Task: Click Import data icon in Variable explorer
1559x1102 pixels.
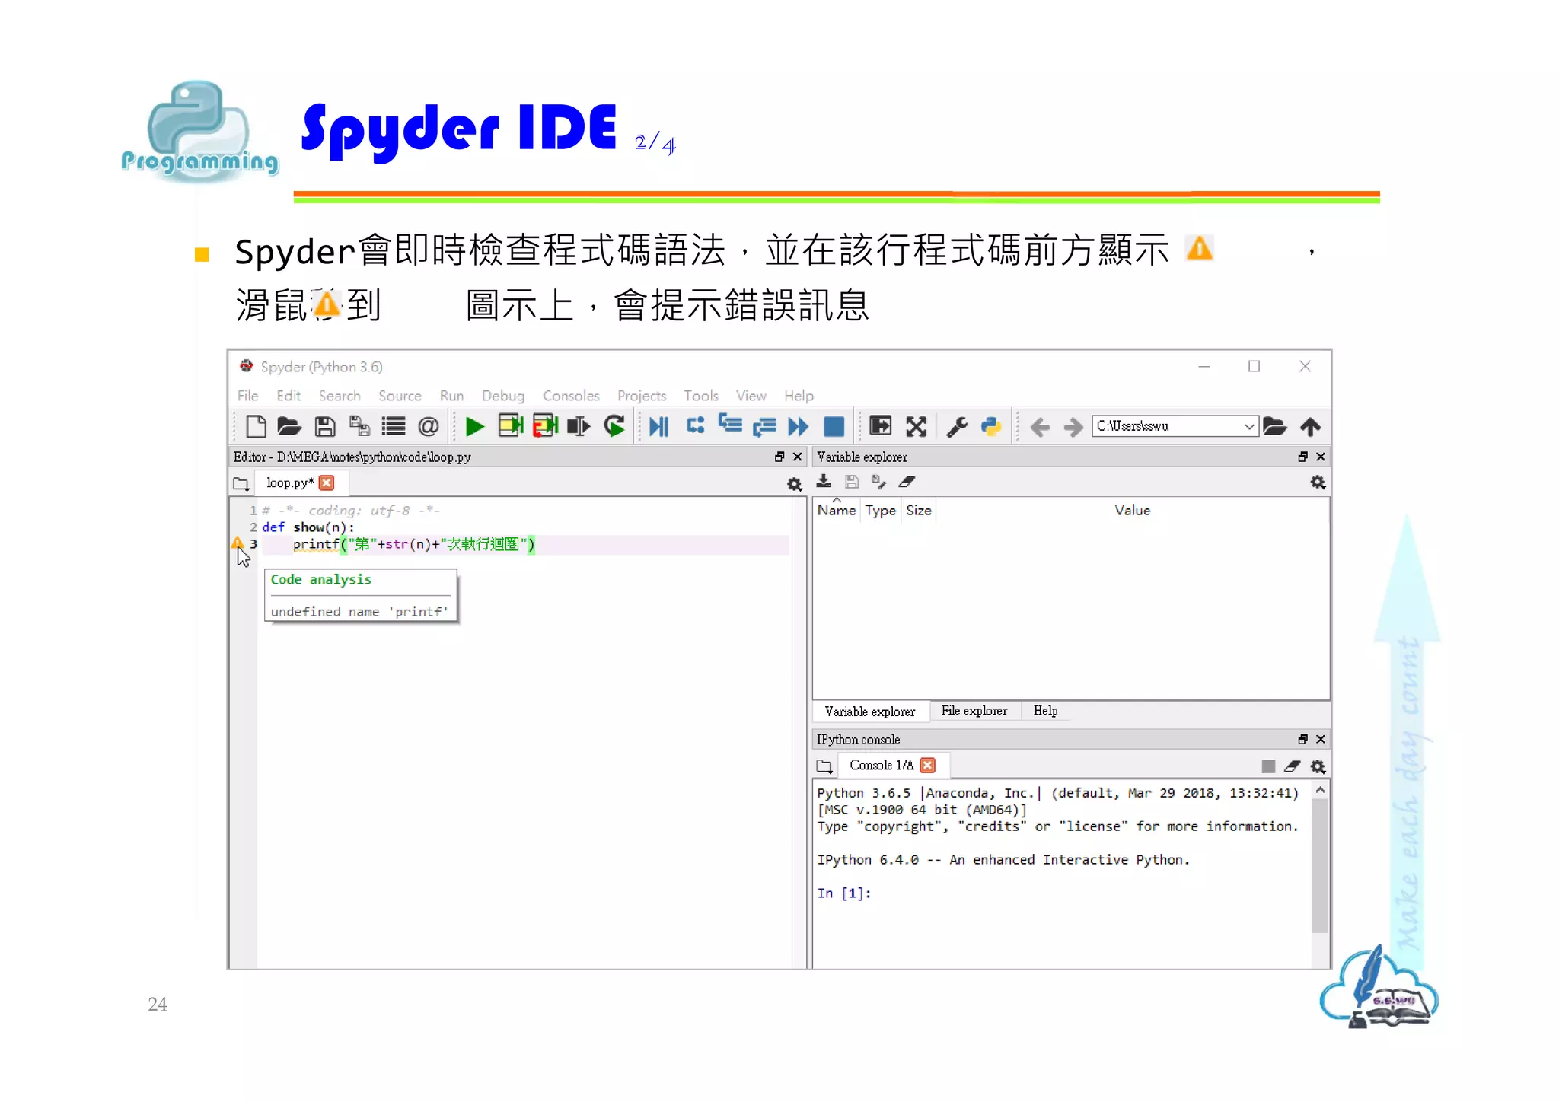Action: coord(824,482)
